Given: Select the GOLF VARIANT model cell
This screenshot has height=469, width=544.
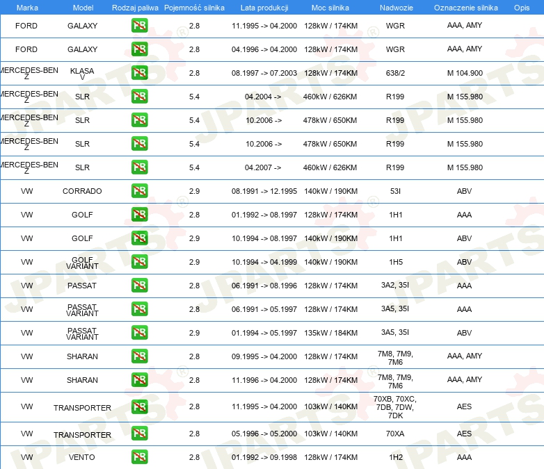Looking at the screenshot, I should (x=82, y=263).
